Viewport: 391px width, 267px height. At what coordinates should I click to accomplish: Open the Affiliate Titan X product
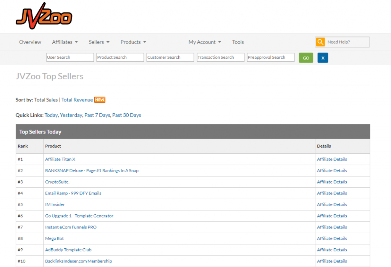60,159
